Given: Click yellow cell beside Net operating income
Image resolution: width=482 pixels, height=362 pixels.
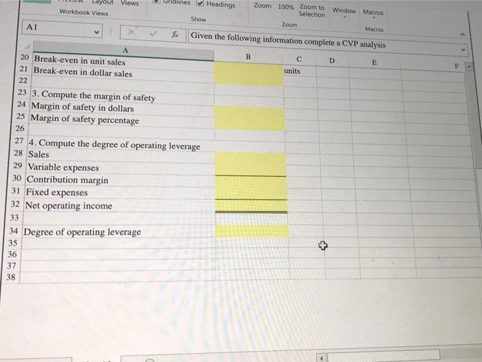Looking at the screenshot, I should pyautogui.click(x=251, y=206).
